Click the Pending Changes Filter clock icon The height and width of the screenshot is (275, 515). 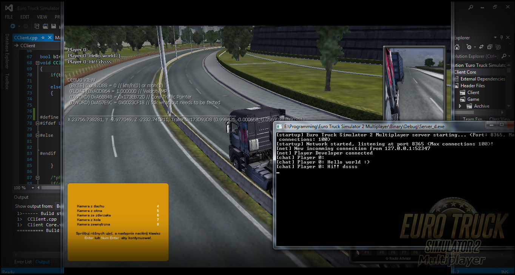(469, 47)
